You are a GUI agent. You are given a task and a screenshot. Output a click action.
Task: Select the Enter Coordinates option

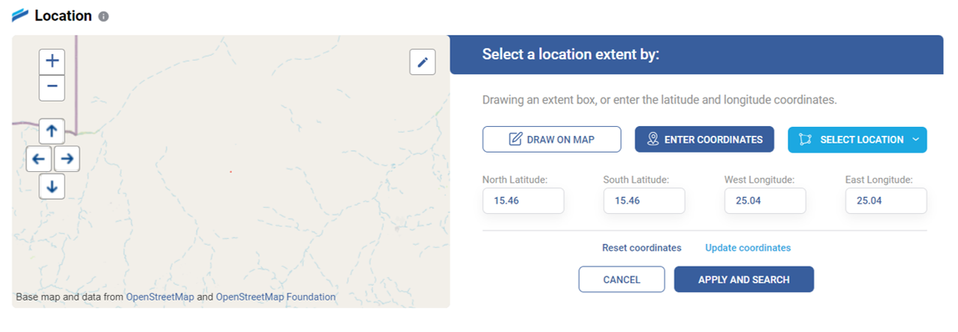point(704,139)
